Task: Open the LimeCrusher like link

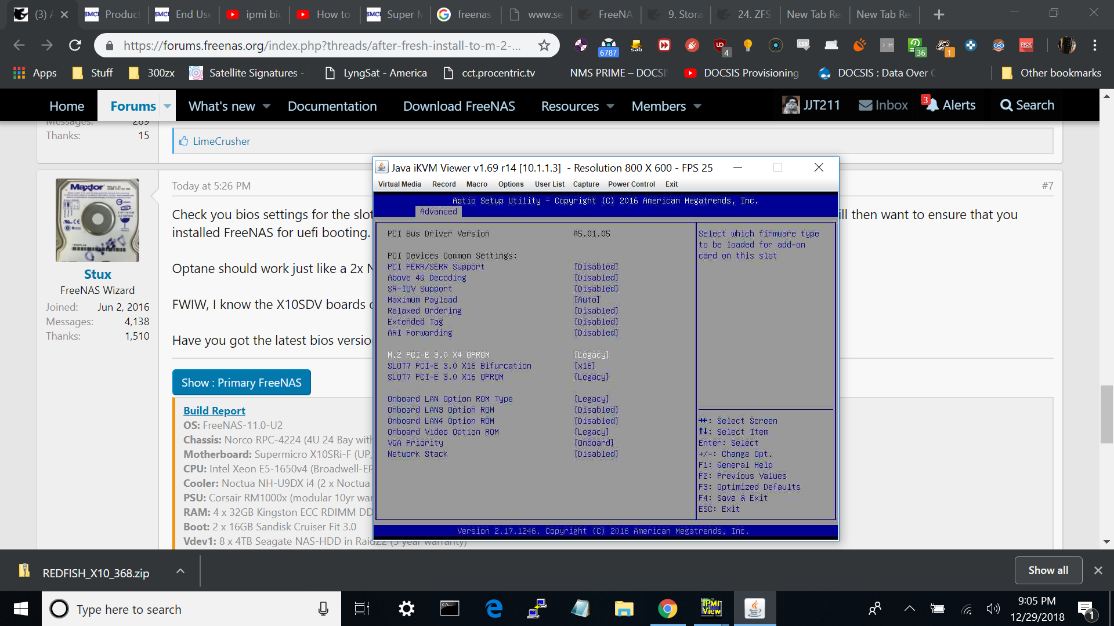Action: coord(221,141)
